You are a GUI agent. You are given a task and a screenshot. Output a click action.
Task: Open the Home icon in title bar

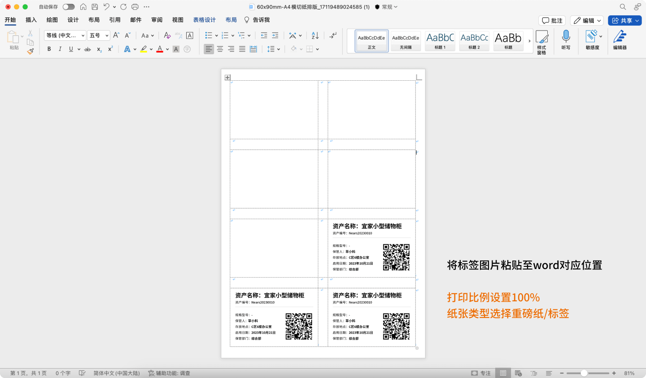(83, 7)
